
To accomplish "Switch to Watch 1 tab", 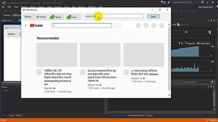I will (19, 115).
